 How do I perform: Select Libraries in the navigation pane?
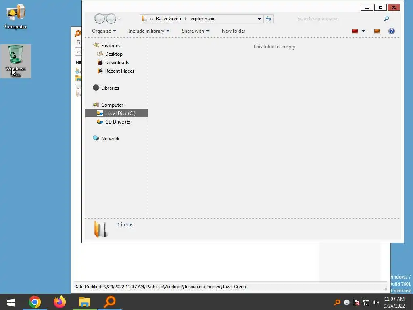pos(110,88)
